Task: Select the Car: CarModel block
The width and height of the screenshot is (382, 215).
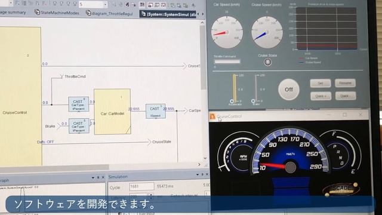Action: coord(112,112)
